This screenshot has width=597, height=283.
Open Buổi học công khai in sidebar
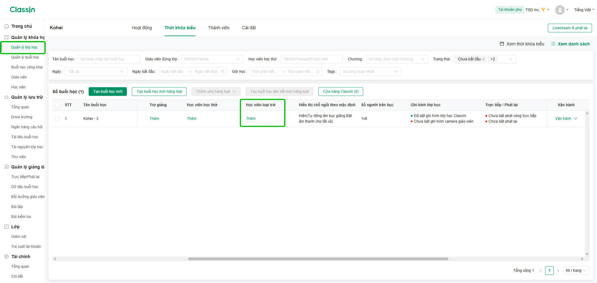[27, 67]
